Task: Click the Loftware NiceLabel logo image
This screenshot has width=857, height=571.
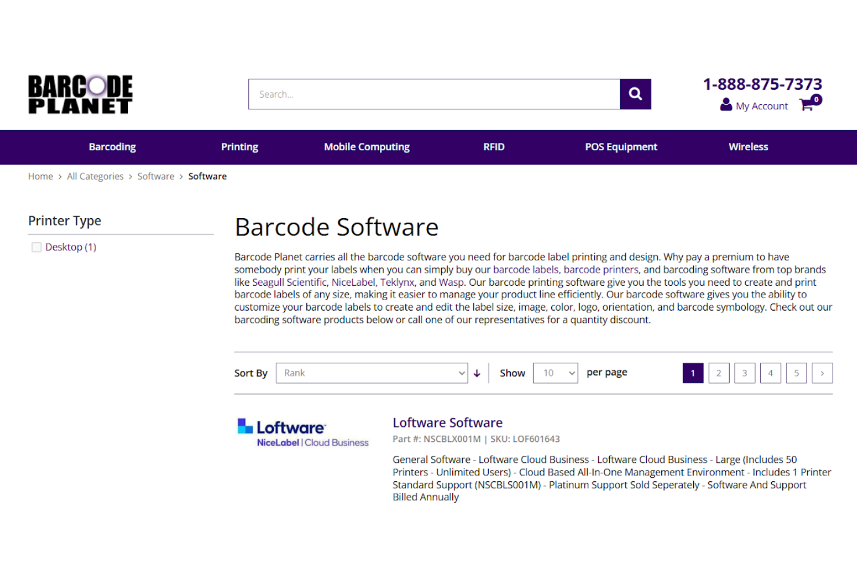Action: (x=302, y=432)
